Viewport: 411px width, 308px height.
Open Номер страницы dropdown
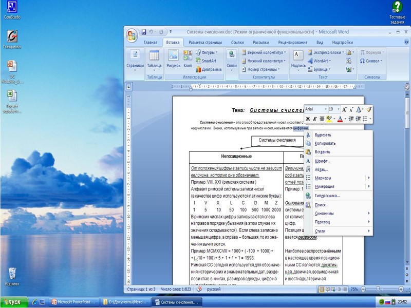(x=261, y=69)
